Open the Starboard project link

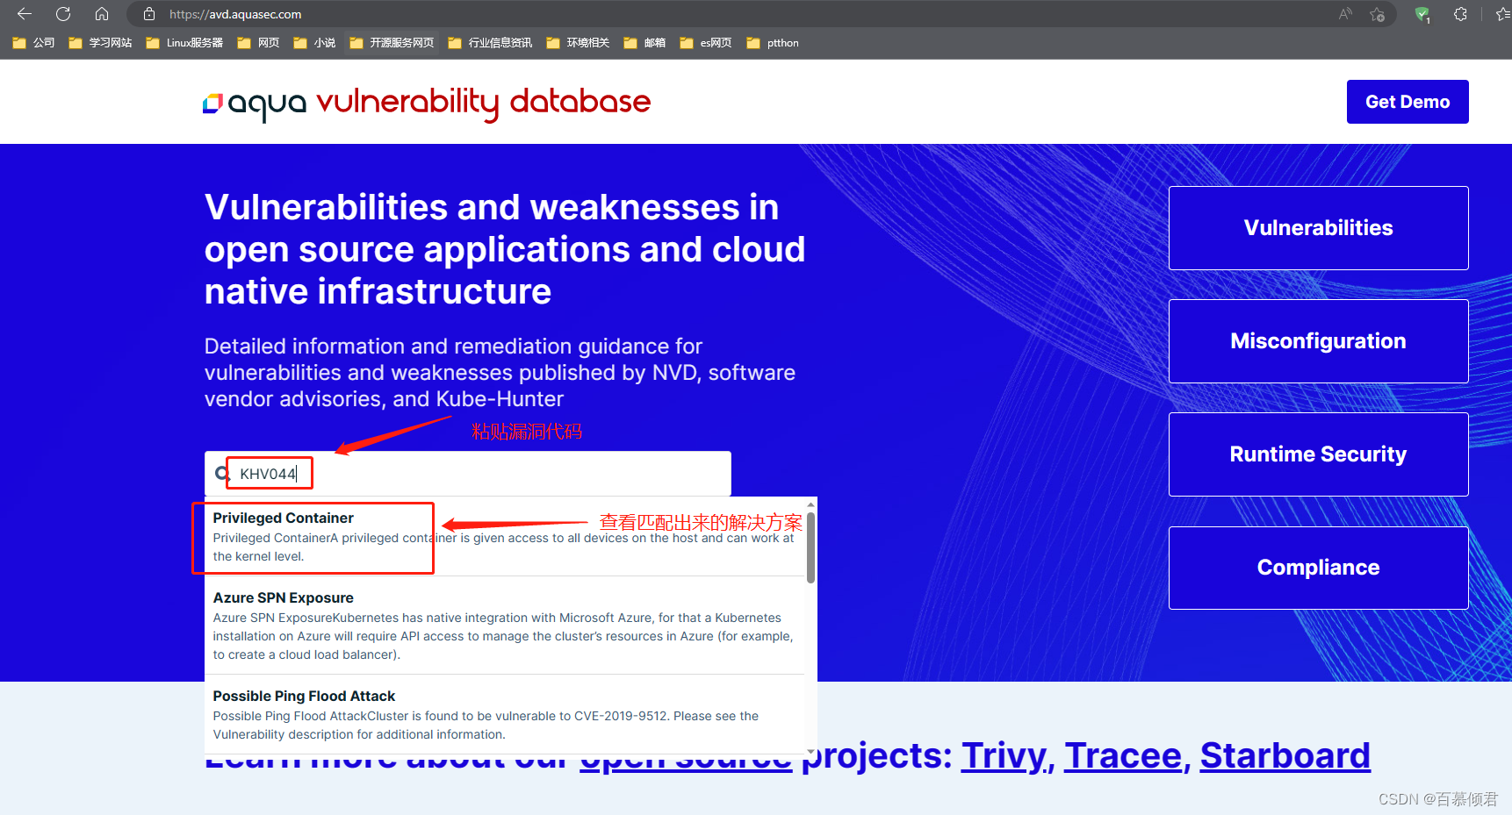1285,755
